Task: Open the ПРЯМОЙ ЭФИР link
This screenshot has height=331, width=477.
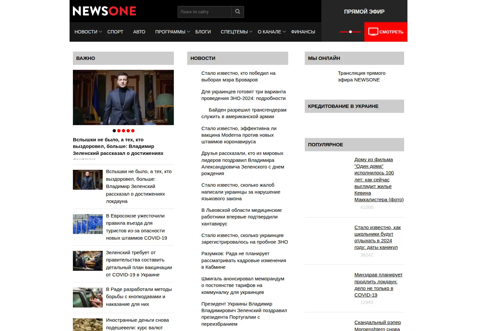Action: click(x=364, y=12)
